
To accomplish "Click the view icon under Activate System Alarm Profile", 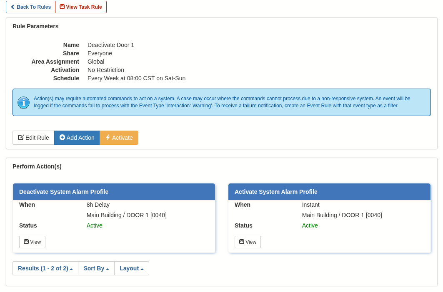I will click(242, 242).
